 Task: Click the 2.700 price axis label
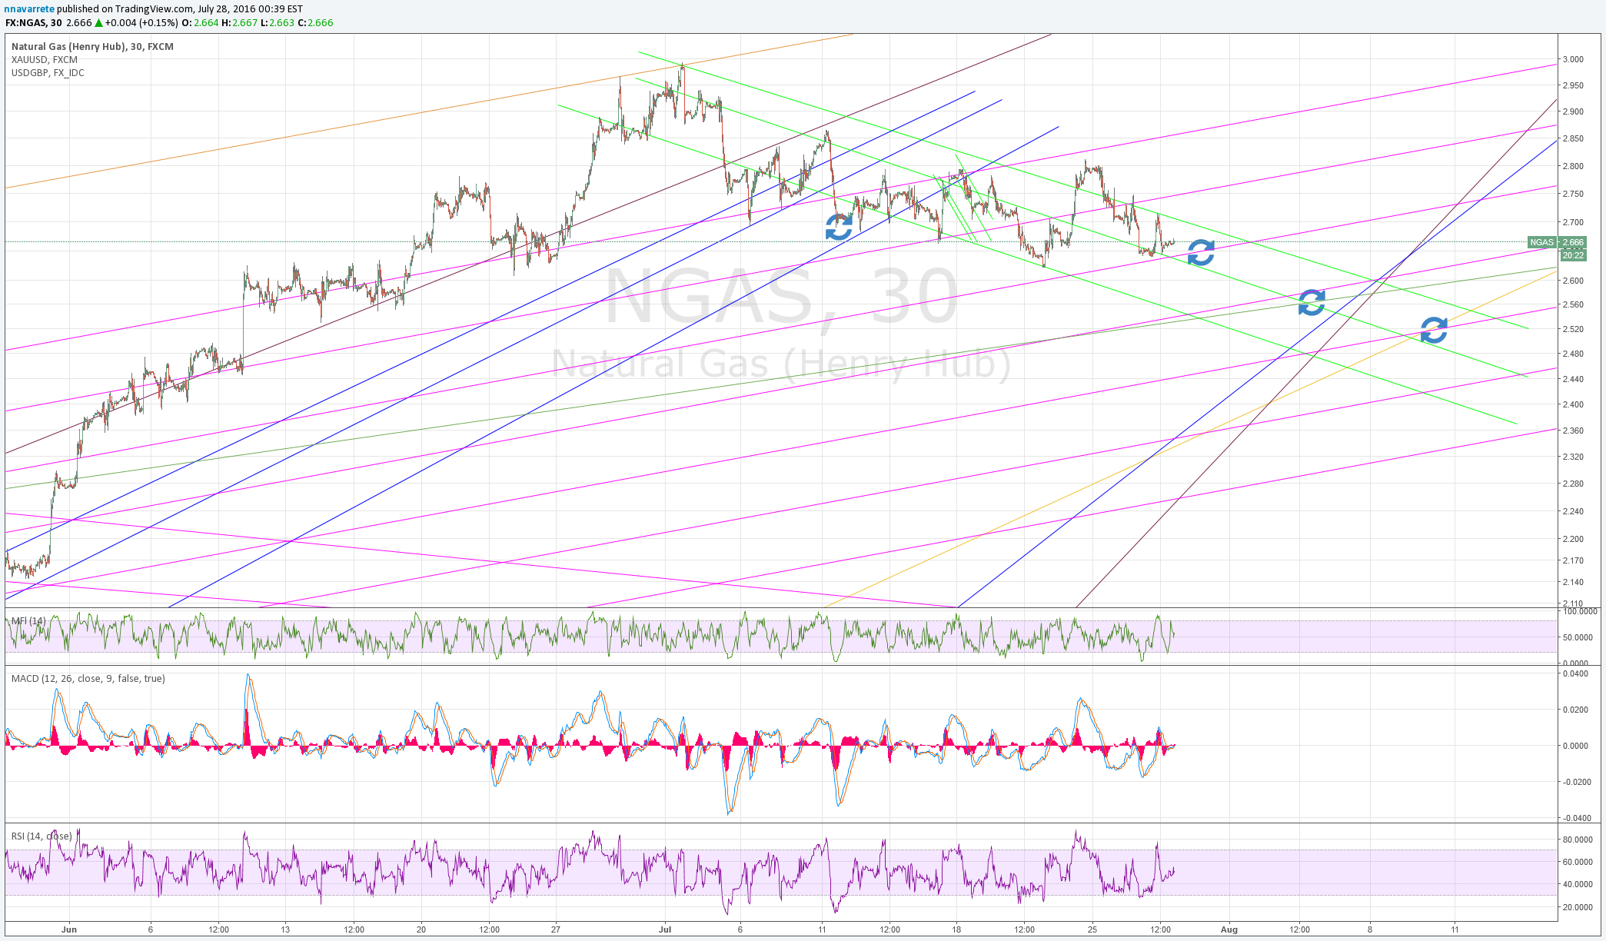(x=1572, y=222)
